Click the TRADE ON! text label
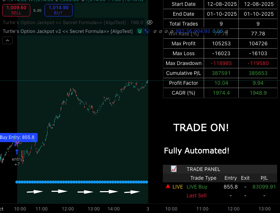 tap(201, 128)
